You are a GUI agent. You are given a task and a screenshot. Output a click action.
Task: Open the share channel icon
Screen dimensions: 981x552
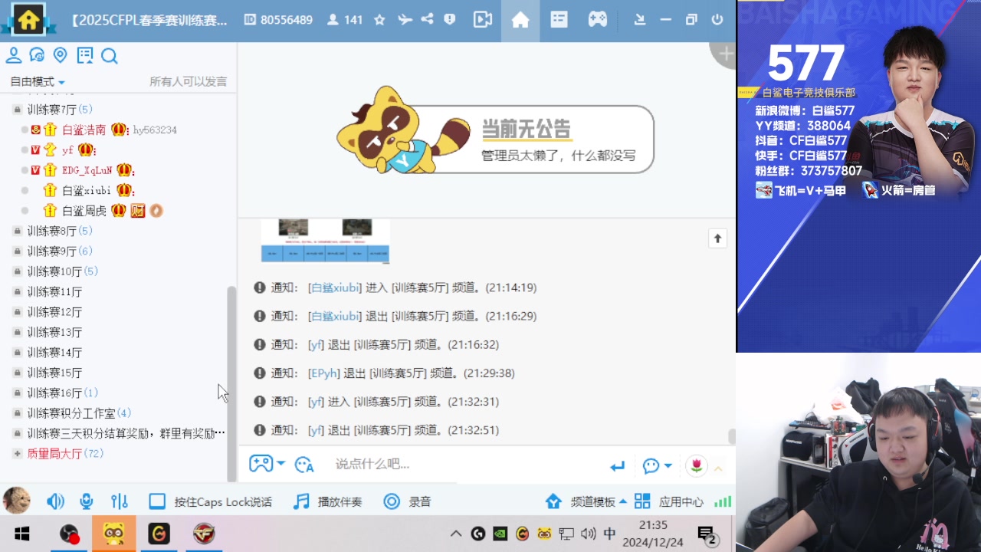[428, 20]
